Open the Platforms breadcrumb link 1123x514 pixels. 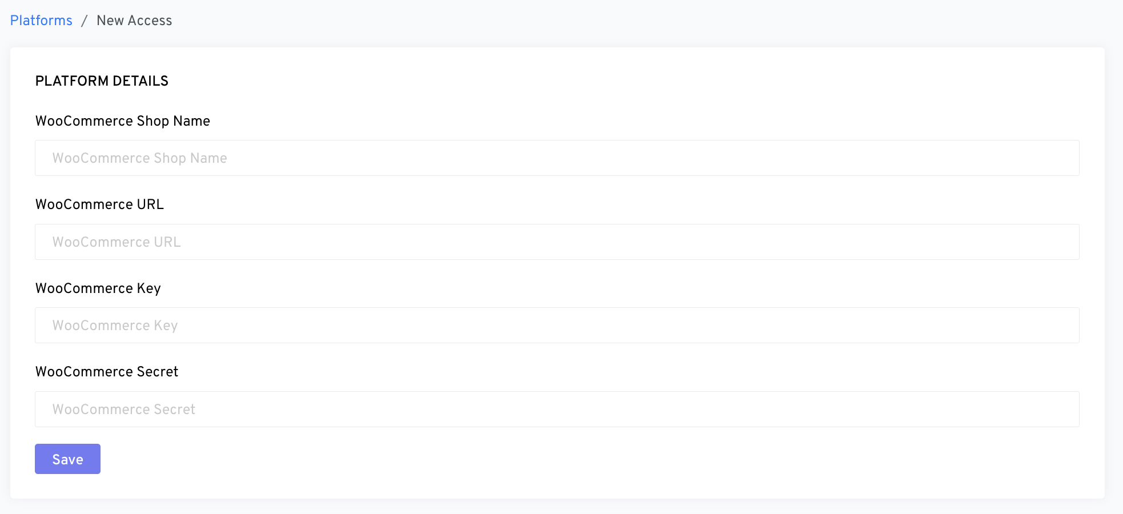tap(41, 21)
